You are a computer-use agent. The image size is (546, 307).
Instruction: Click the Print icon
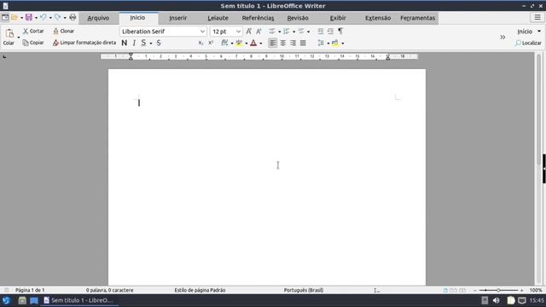[x=73, y=17]
